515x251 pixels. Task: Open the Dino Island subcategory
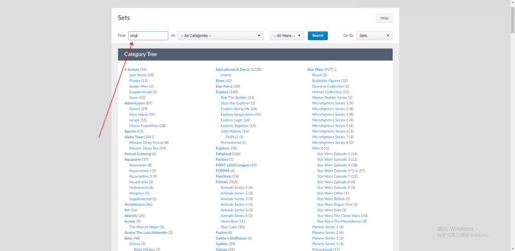[x=138, y=114]
